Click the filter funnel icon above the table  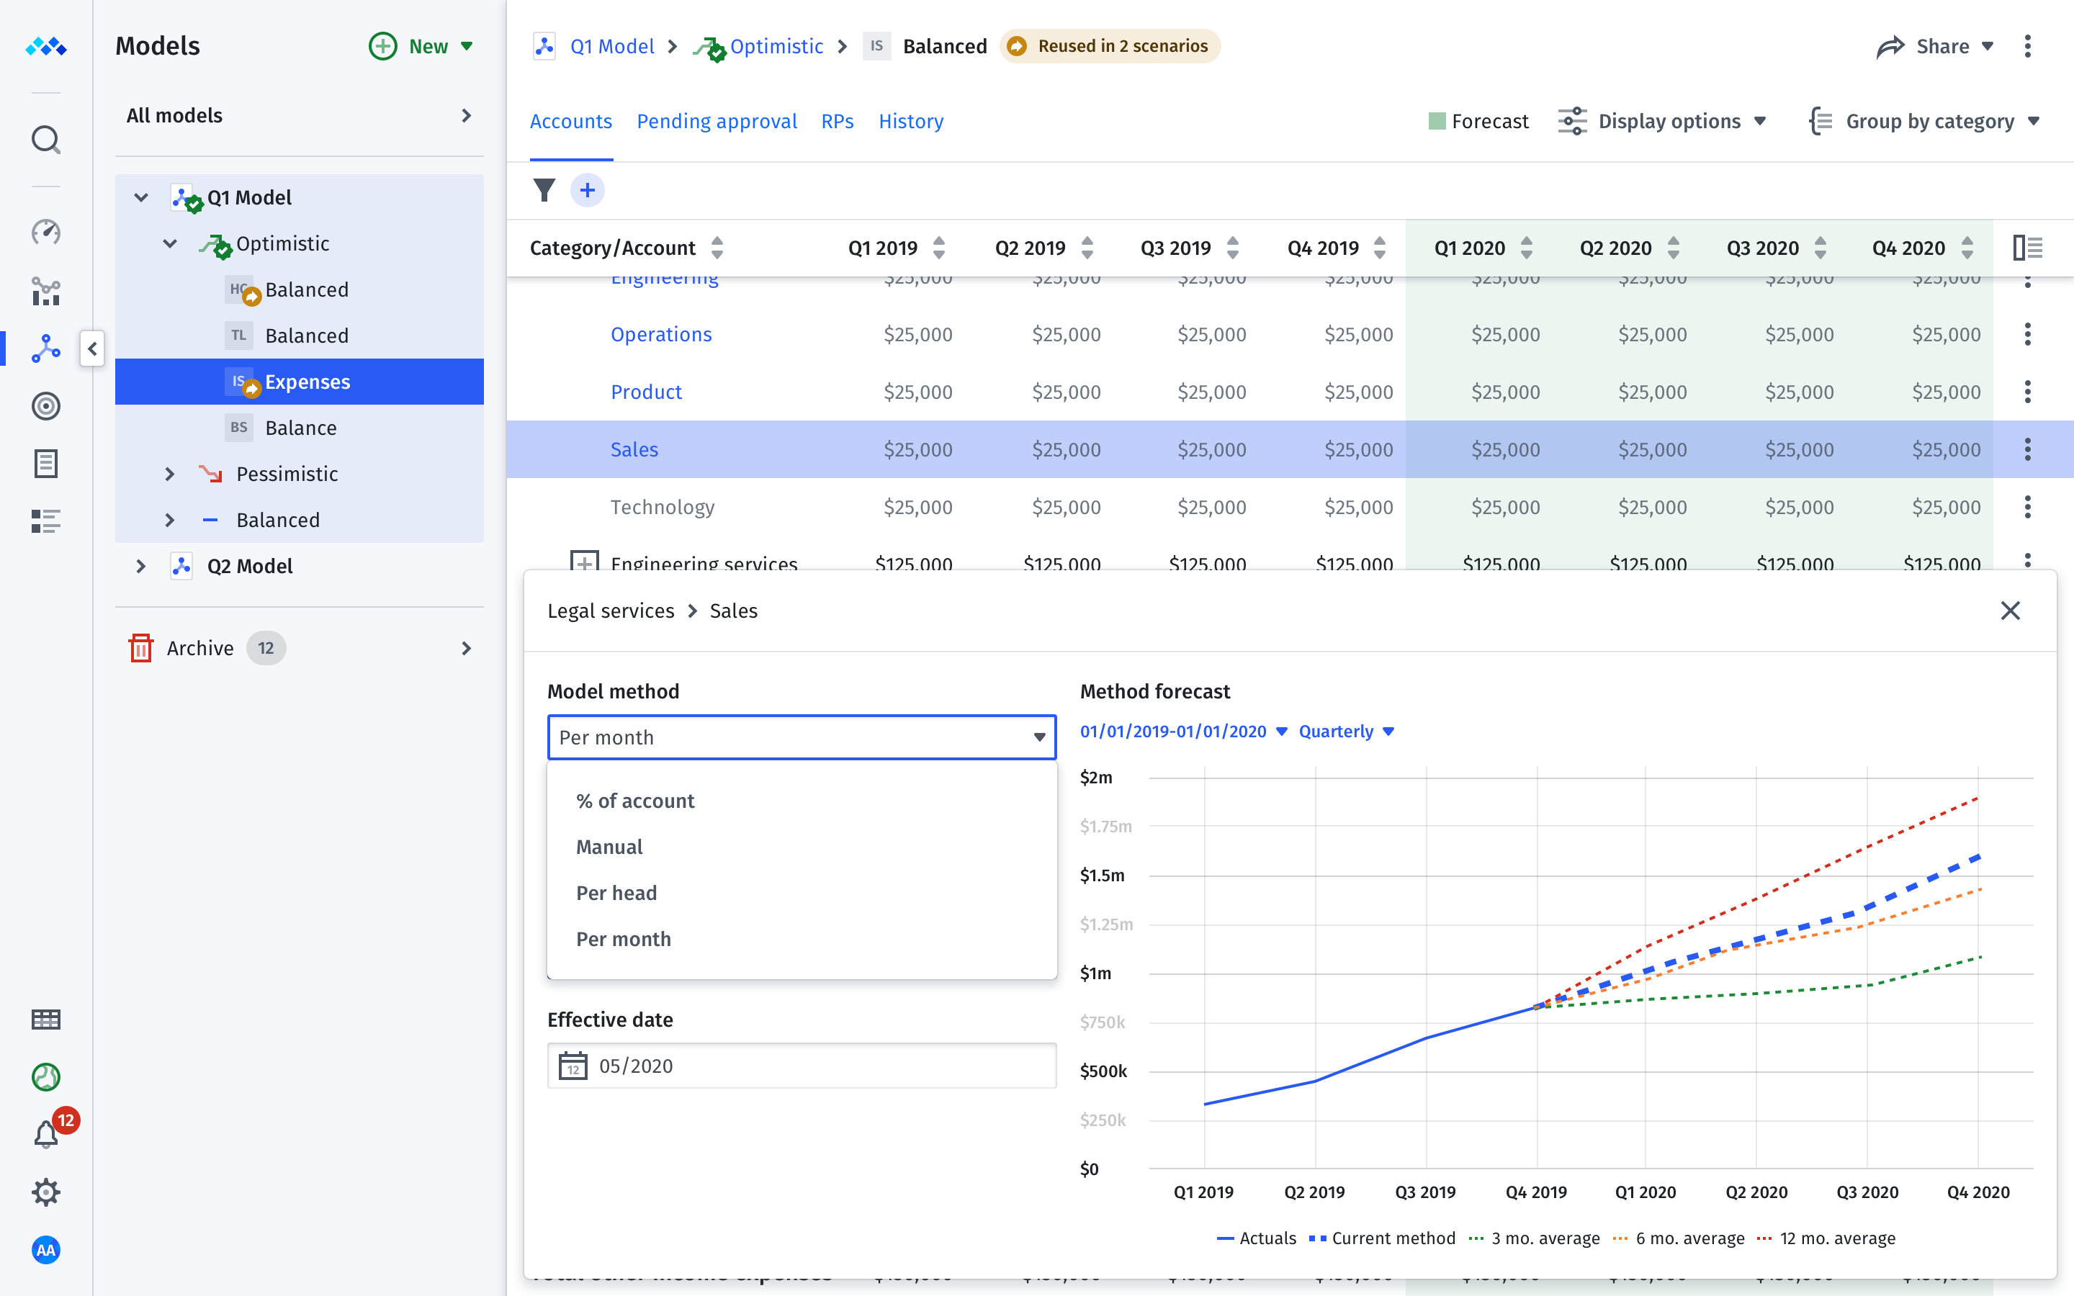[545, 189]
